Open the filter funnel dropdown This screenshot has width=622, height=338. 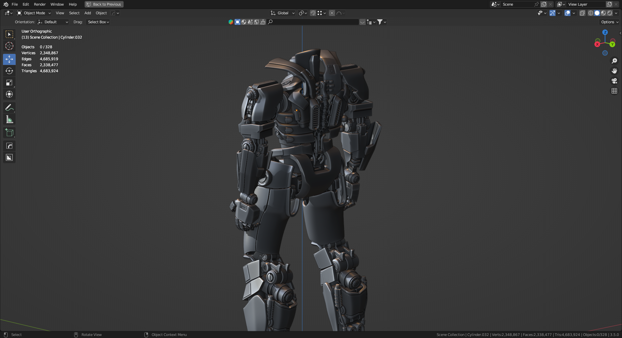[x=382, y=22]
